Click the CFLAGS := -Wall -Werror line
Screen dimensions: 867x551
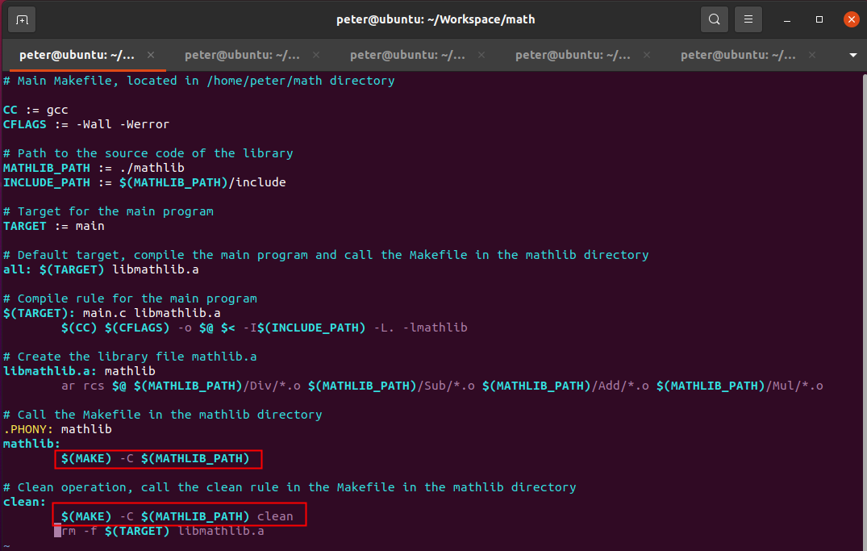[x=86, y=124]
